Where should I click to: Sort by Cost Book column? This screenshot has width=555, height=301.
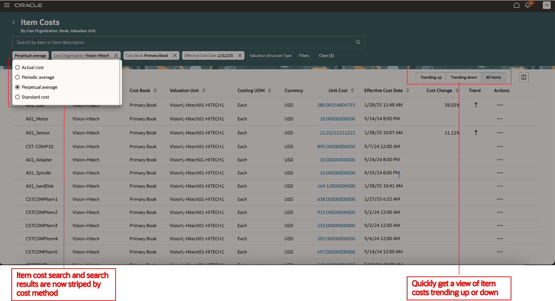click(155, 90)
